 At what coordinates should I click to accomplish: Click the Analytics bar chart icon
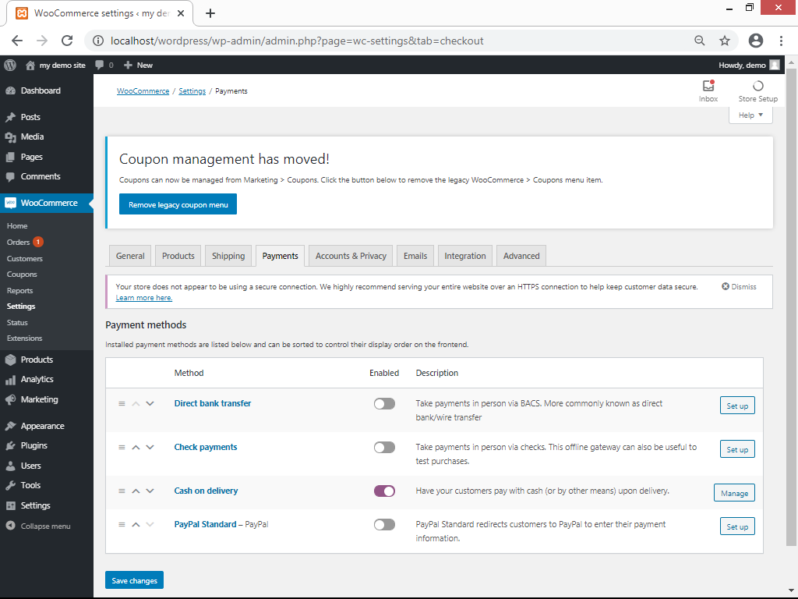11,380
